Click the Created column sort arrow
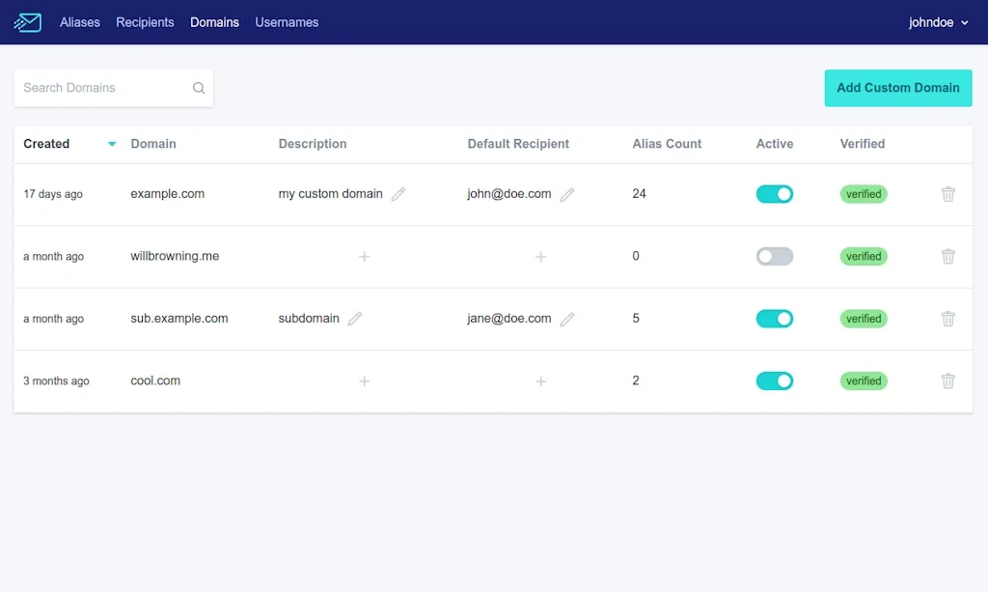This screenshot has height=592, width=988. (112, 144)
